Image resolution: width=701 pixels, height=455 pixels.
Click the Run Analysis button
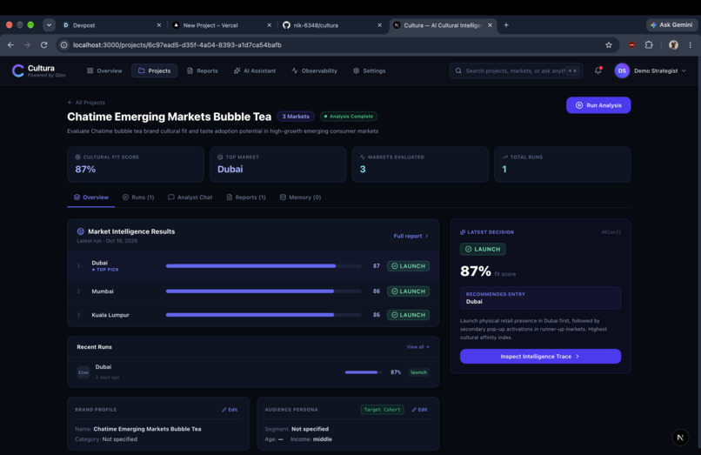(x=598, y=105)
